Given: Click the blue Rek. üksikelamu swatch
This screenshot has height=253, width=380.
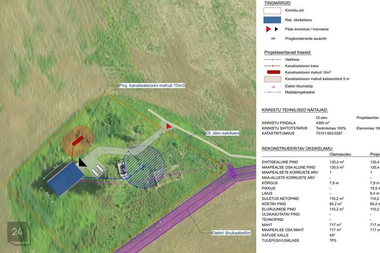Looking at the screenshot, I should point(272,20).
